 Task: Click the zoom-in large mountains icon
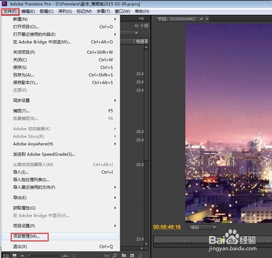click(x=65, y=256)
